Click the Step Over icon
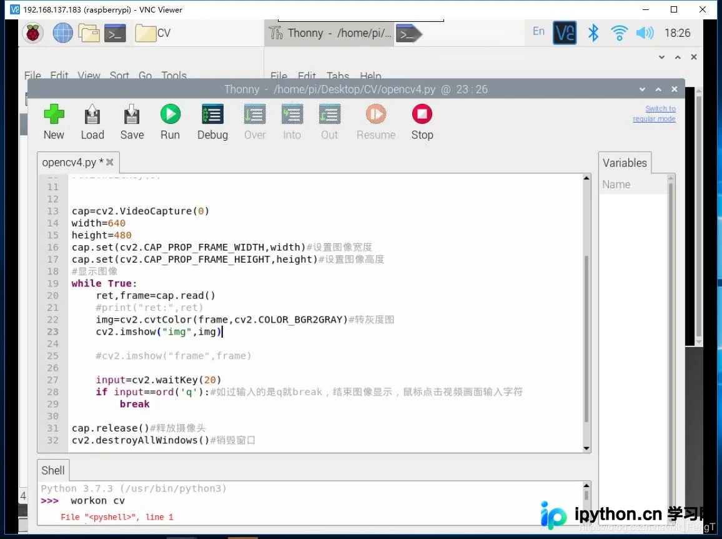Viewport: 722px width, 539px height. click(x=255, y=114)
